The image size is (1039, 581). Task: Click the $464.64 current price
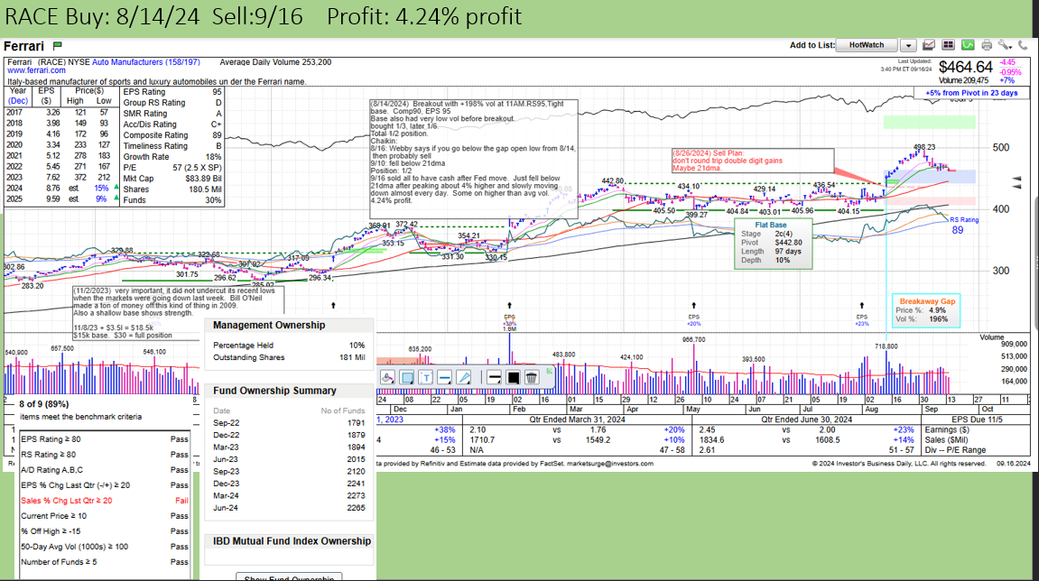(x=966, y=67)
